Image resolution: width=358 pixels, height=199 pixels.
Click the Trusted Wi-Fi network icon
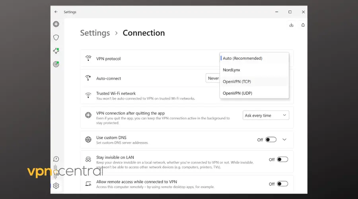point(88,96)
